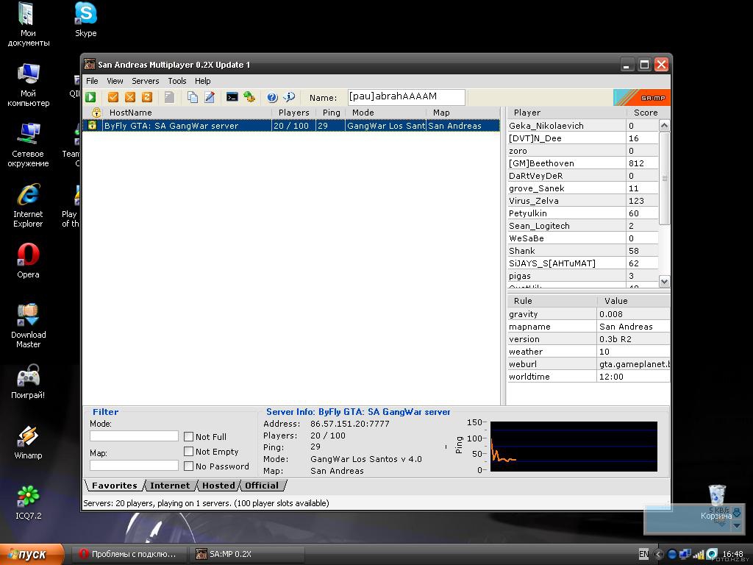Click the Copy Server Info icon
This screenshot has width=753, height=565.
tap(193, 98)
